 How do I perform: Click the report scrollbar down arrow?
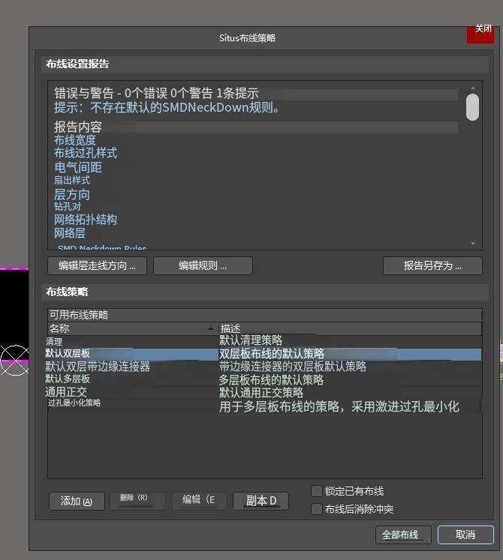tap(472, 243)
